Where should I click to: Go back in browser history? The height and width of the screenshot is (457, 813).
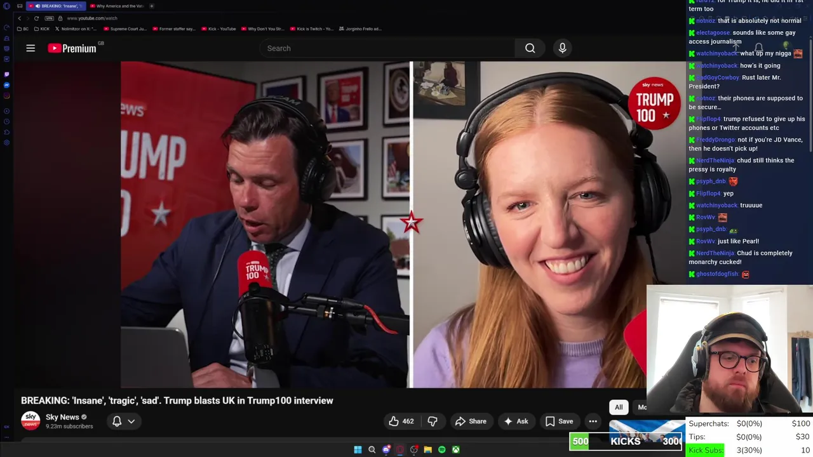(19, 18)
